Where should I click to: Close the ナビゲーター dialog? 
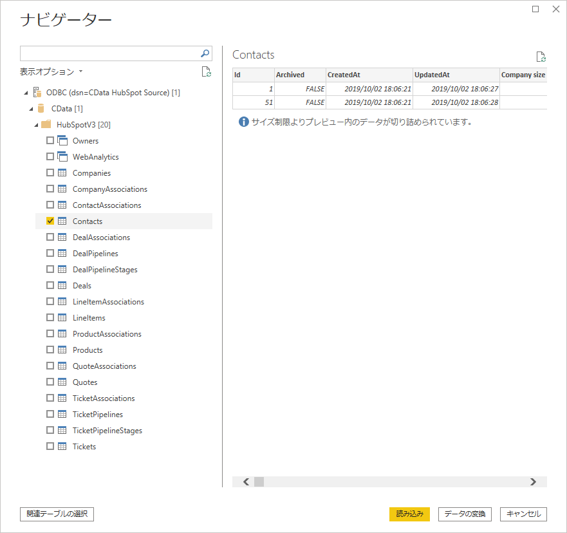pyautogui.click(x=556, y=9)
